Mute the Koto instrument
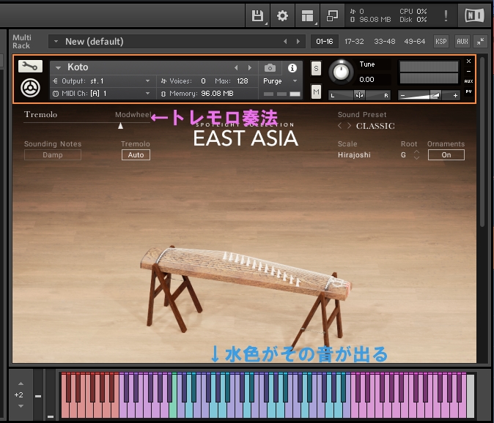The height and width of the screenshot is (423, 494). 316,91
